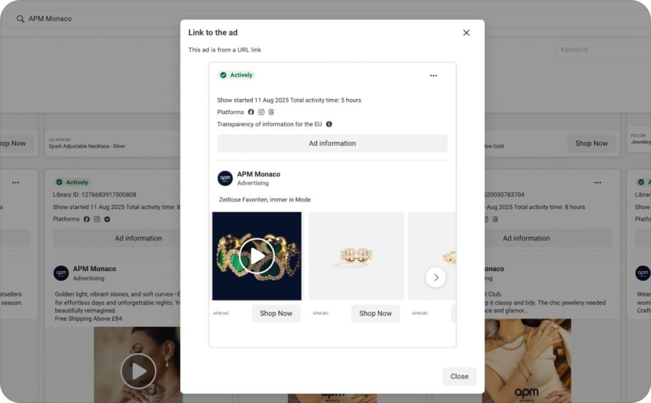Screen dimensions: 651x403
Task: Click the Facebook platform icon in the modal
Action: (x=251, y=112)
